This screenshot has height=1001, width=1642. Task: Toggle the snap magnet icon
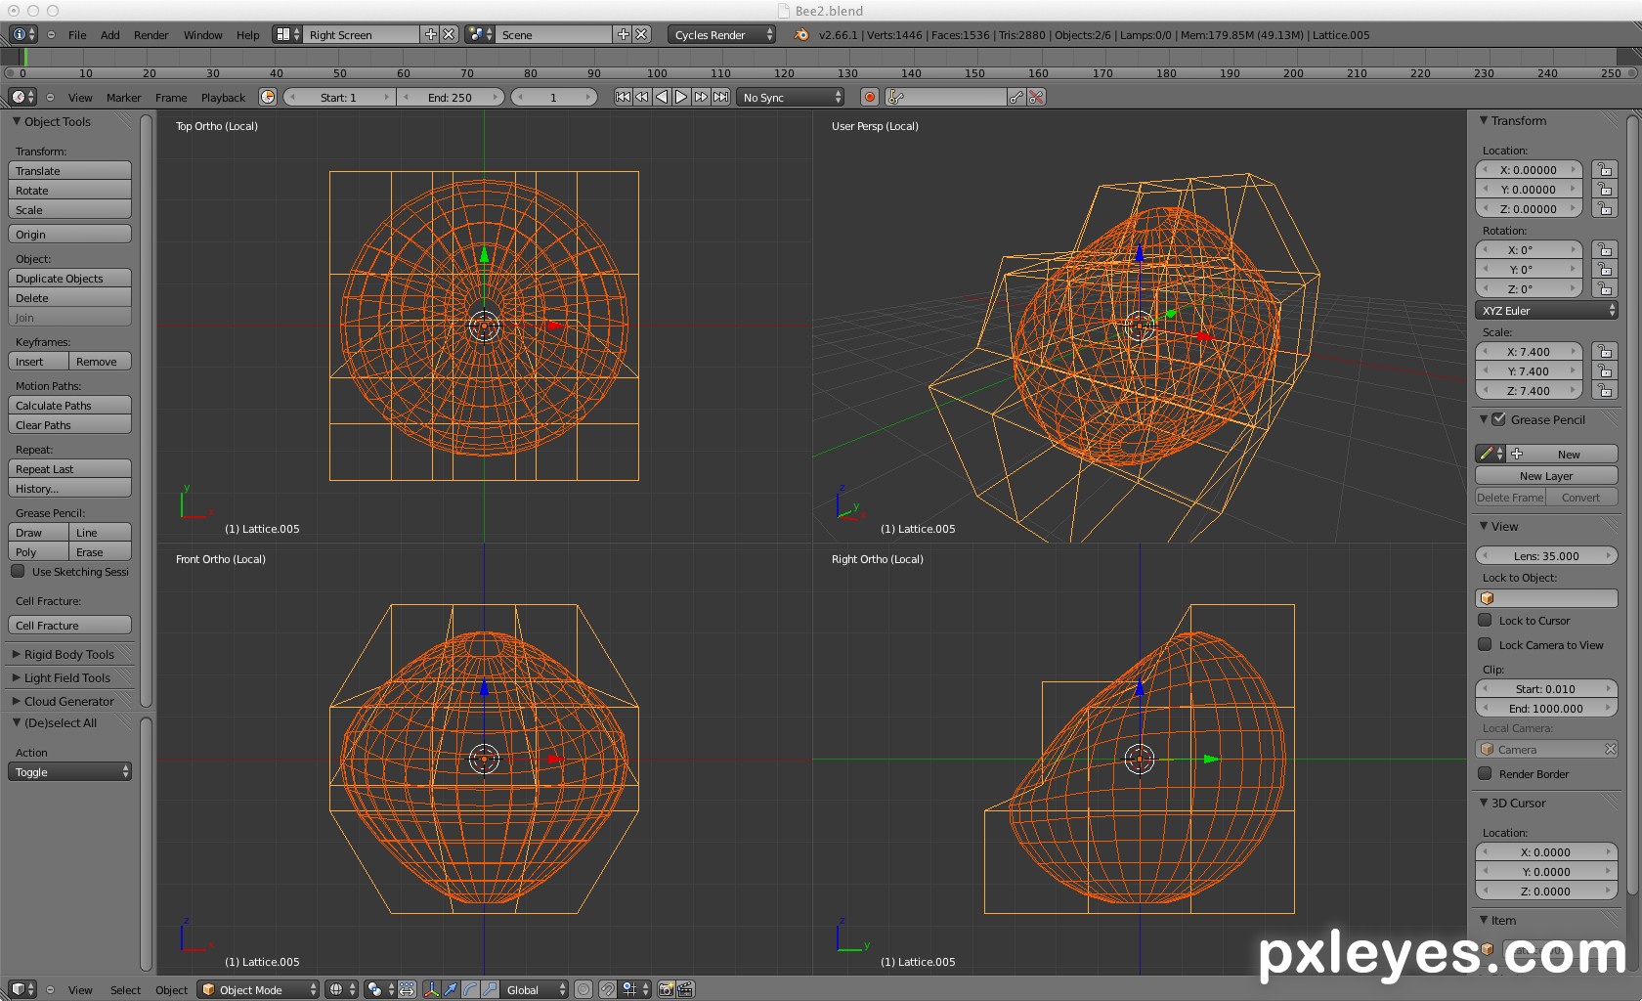(x=607, y=989)
